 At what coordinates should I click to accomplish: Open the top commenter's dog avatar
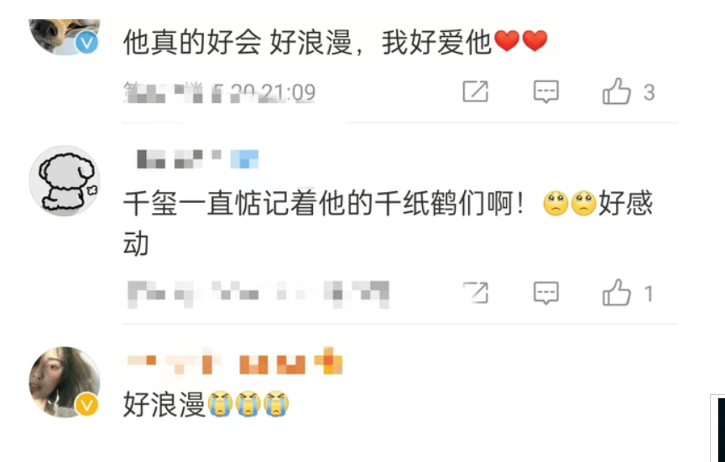[x=65, y=37]
